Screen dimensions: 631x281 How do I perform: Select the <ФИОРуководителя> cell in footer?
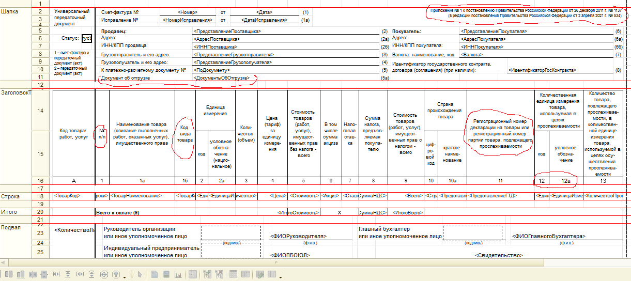pyautogui.click(x=295, y=237)
